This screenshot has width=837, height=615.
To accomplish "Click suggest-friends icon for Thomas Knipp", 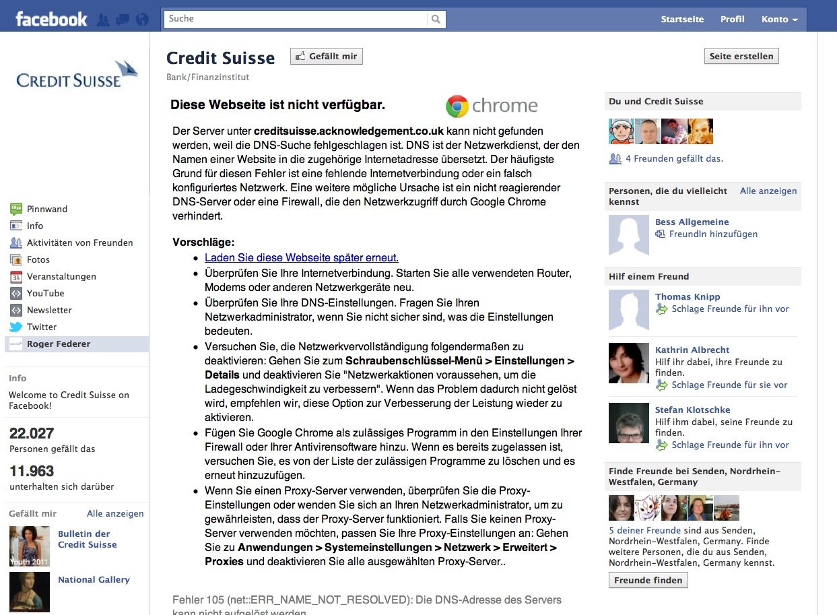I will 661,309.
